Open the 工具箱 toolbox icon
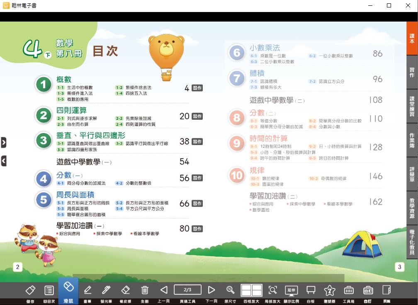418x305 pixels. [349, 290]
